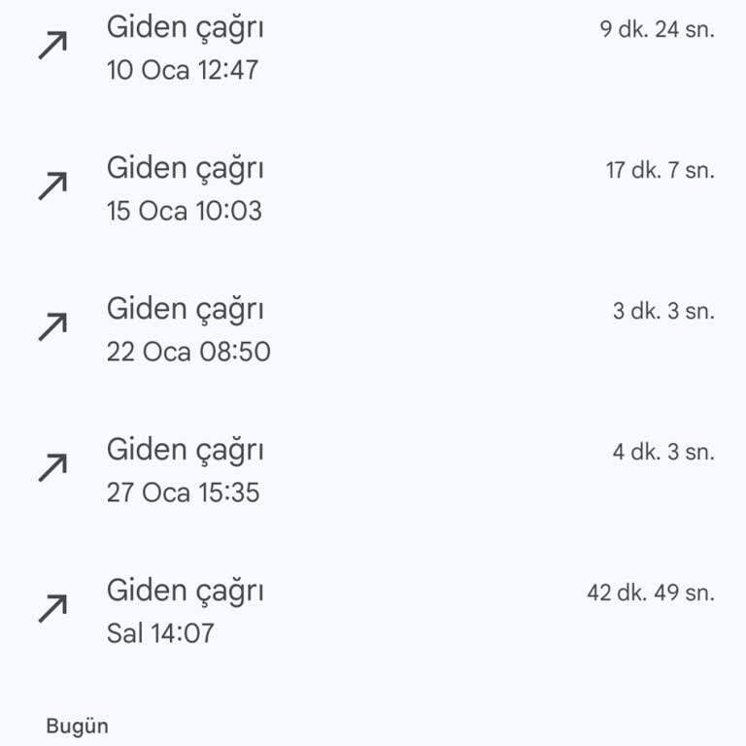746x746 pixels.
Task: Tap the 42 dk. 49 sn. call duration
Action: pyautogui.click(x=651, y=593)
